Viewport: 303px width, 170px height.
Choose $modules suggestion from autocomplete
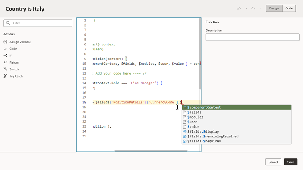click(x=236, y=117)
